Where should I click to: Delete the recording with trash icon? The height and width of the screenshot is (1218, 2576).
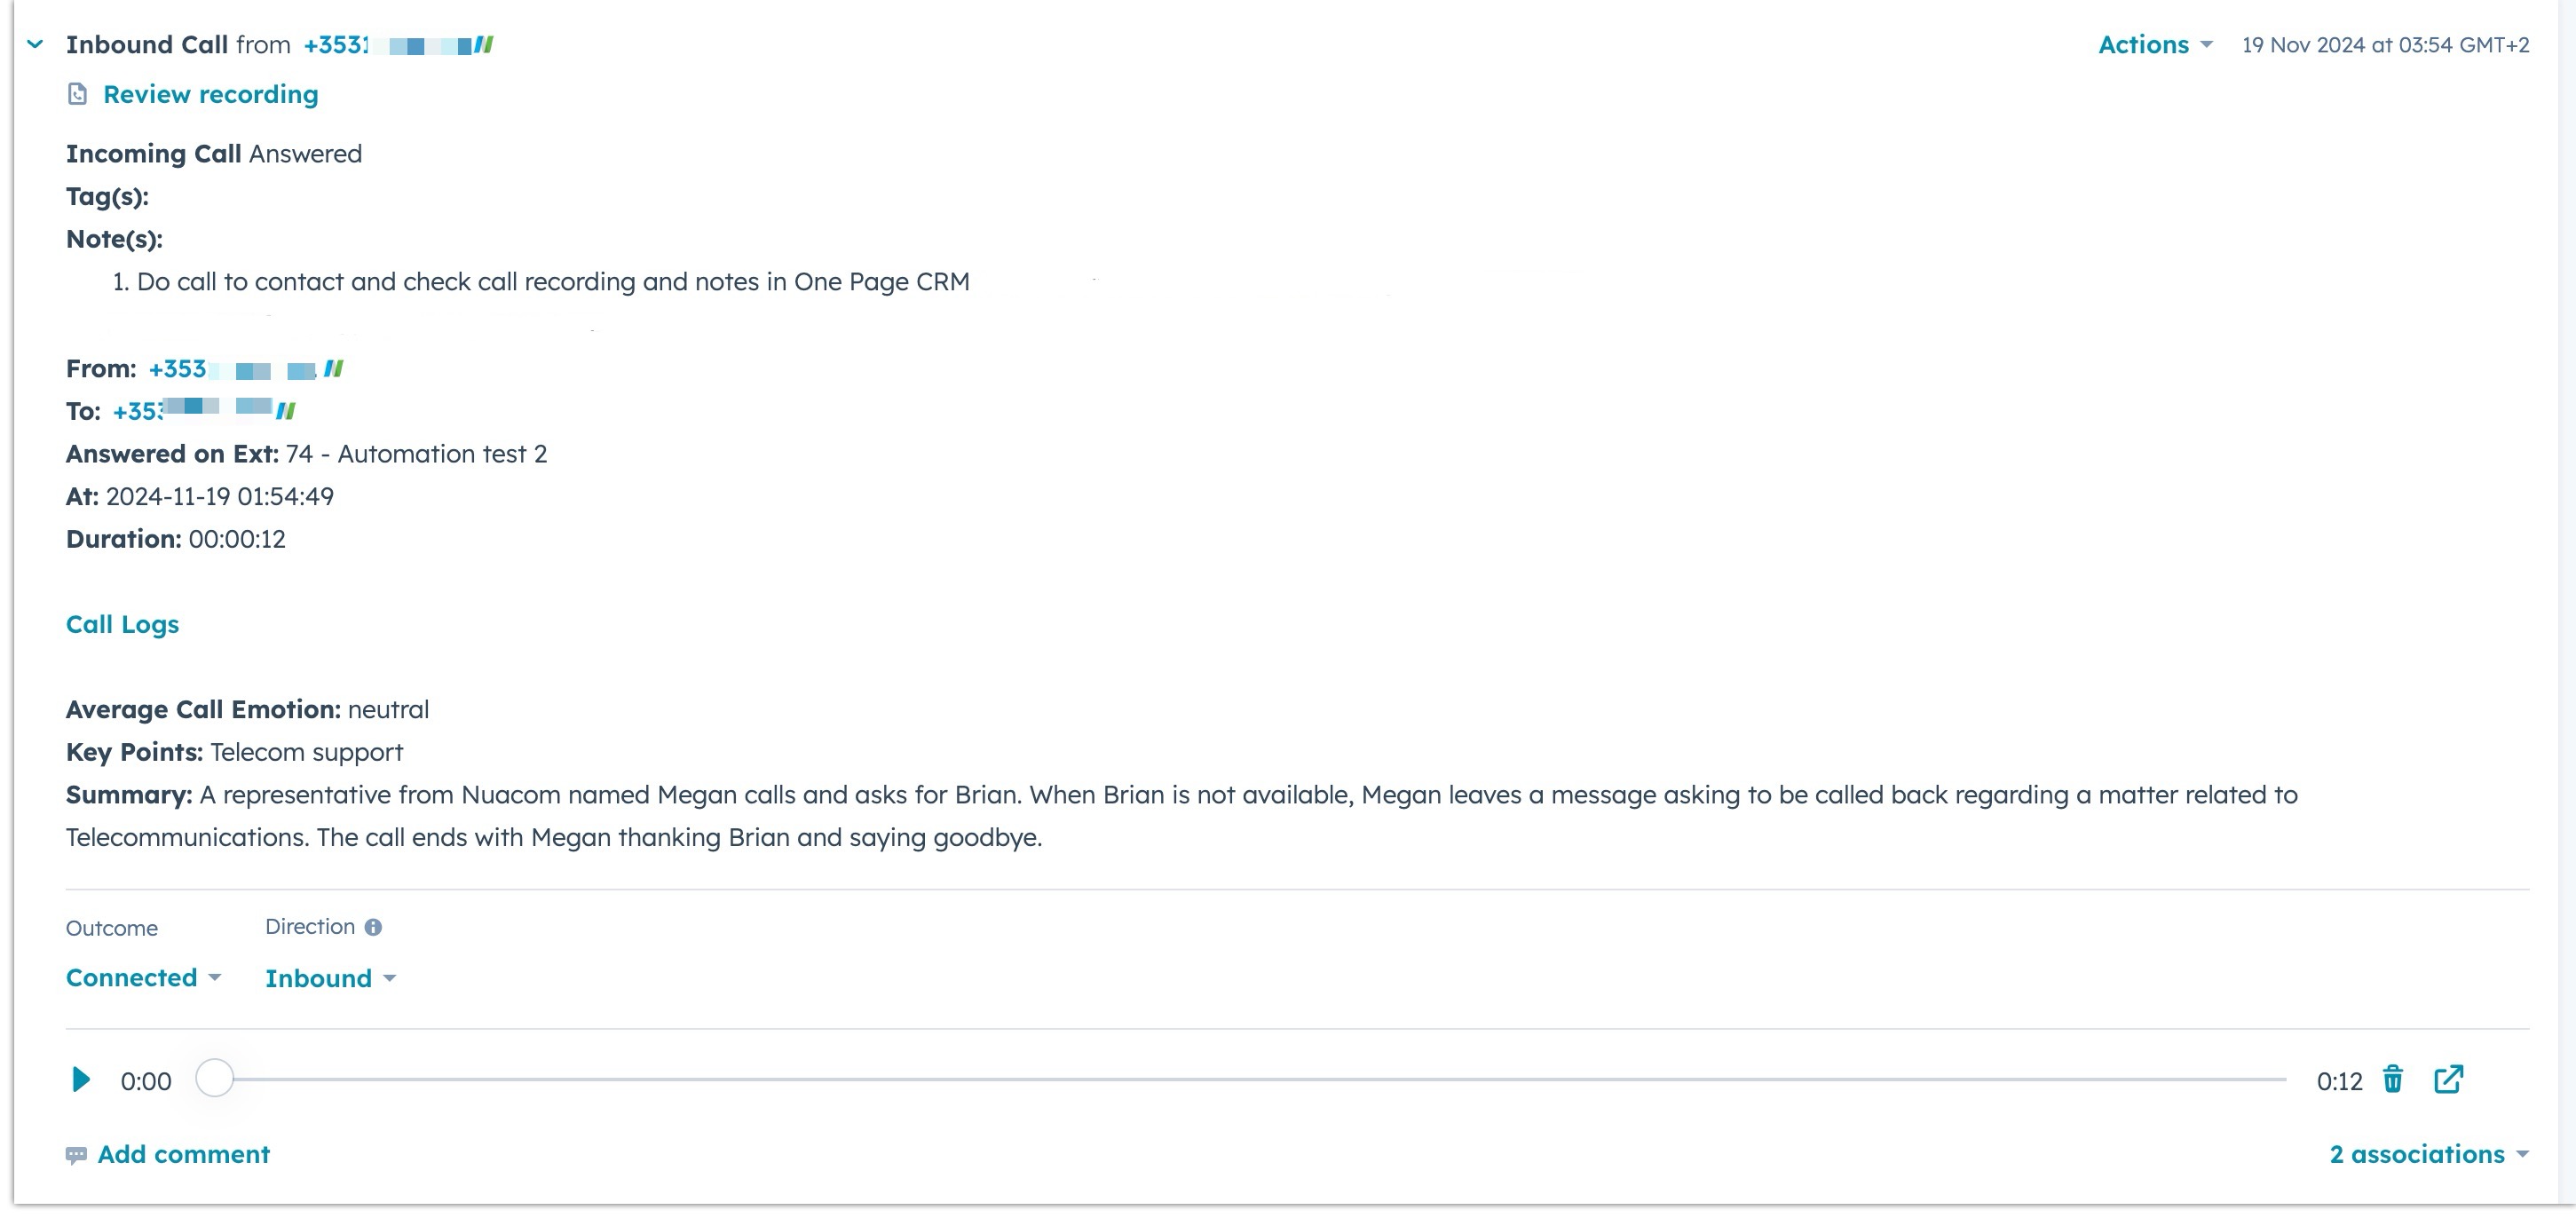2393,1080
